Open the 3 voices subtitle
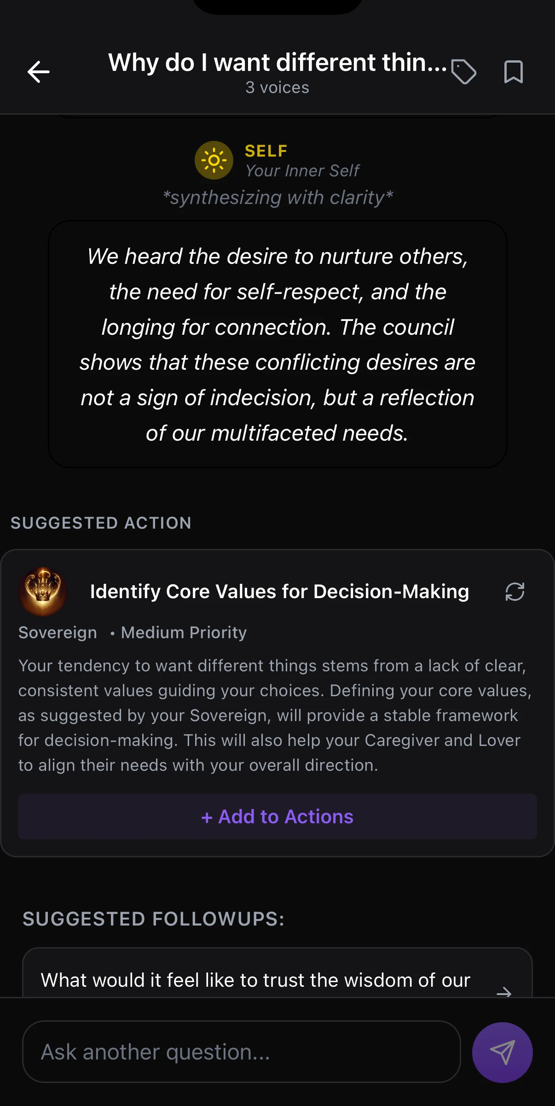 pos(277,87)
